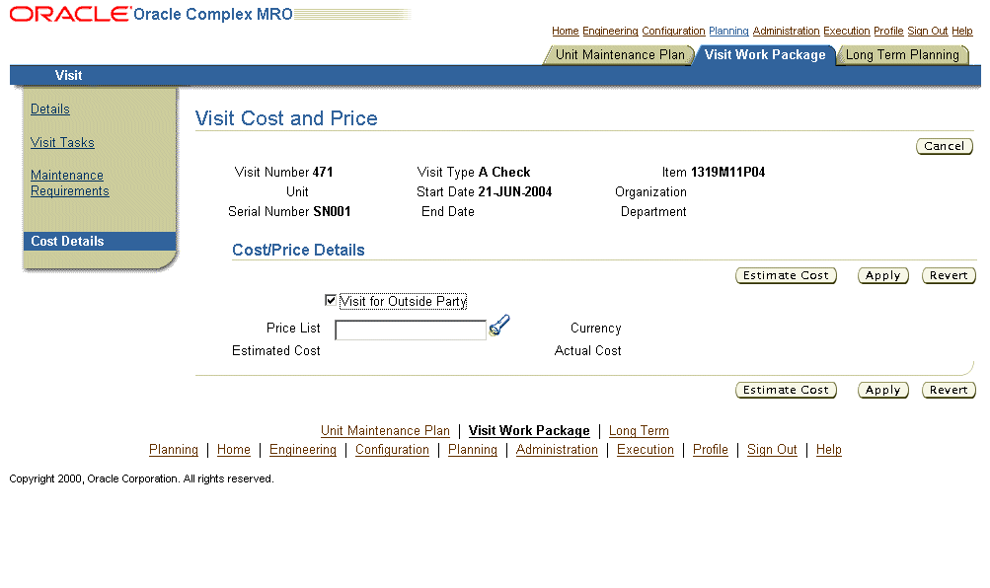This screenshot has height=588, width=990.
Task: Click the lower Revert button
Action: coord(949,390)
